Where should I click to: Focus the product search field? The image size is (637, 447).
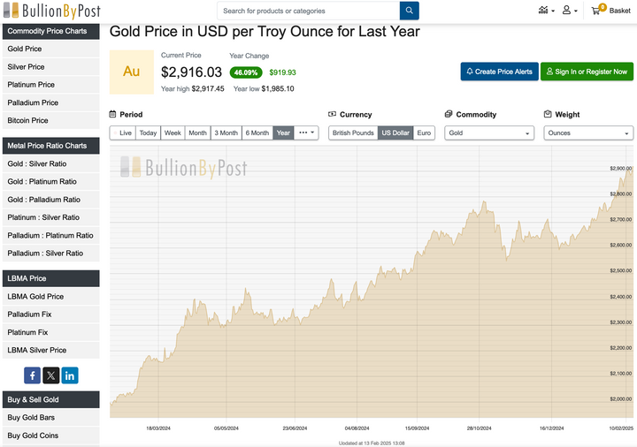(x=308, y=11)
